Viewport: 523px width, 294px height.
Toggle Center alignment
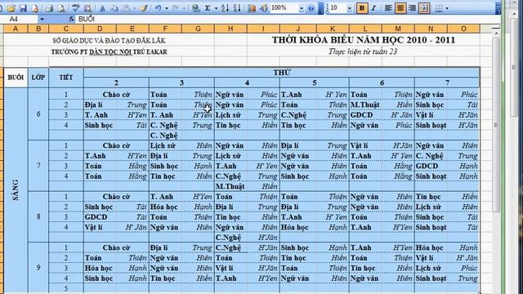tap(400, 8)
